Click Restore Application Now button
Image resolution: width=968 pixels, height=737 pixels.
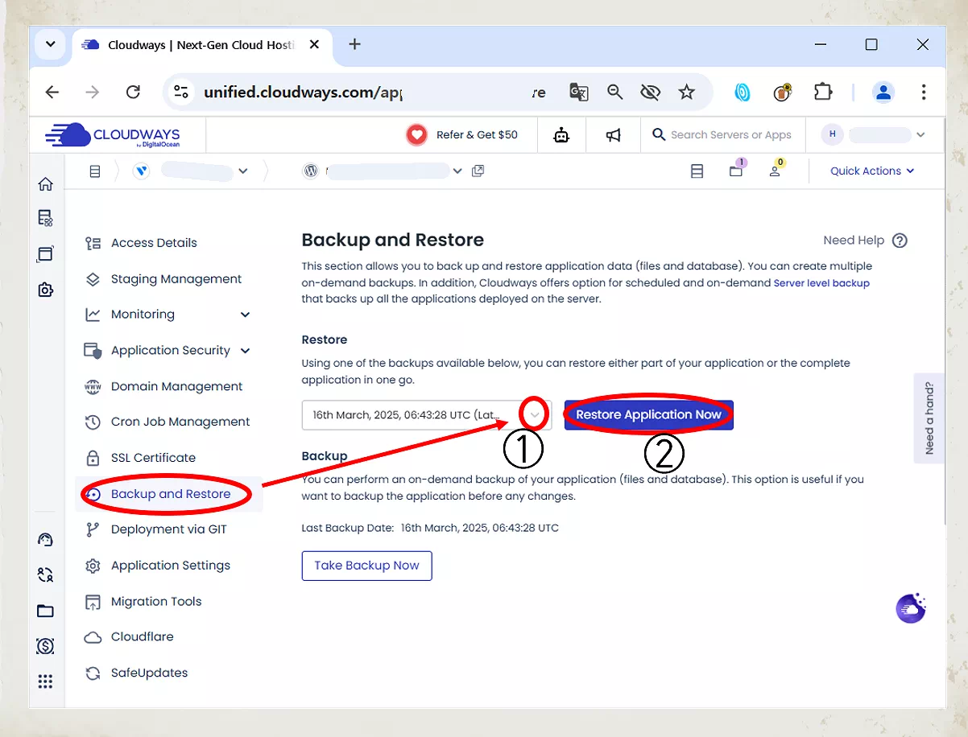648,415
